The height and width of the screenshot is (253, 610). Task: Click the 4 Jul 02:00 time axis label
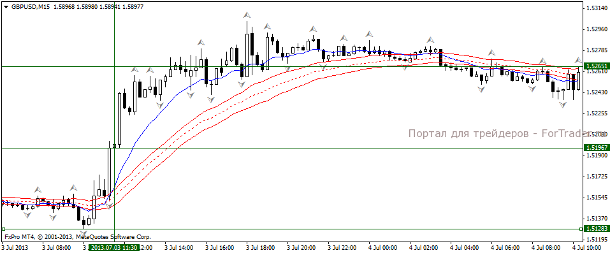click(x=424, y=247)
